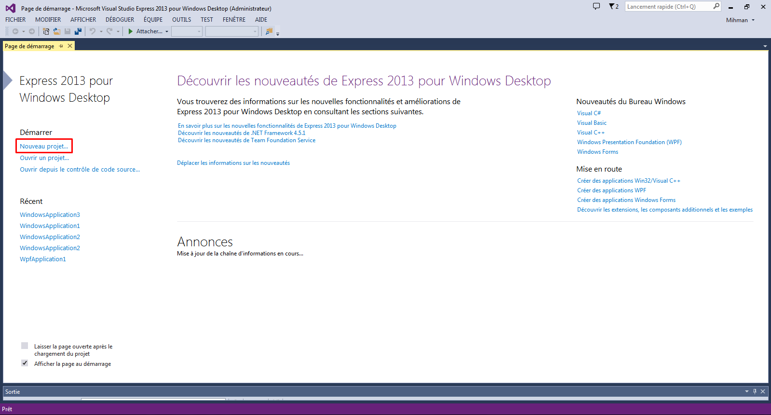Screen dimensions: 771x415
Task: Close the Sortie output panel
Action: click(x=763, y=391)
